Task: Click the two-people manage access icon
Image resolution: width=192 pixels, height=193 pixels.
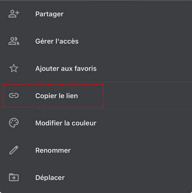Action: [x=14, y=41]
